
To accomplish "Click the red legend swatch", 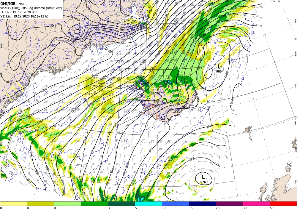I will point(283,204).
